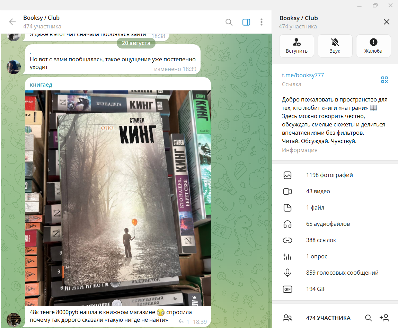Close the Booksy / Club info panel
This screenshot has width=398, height=328.
pos(386,22)
